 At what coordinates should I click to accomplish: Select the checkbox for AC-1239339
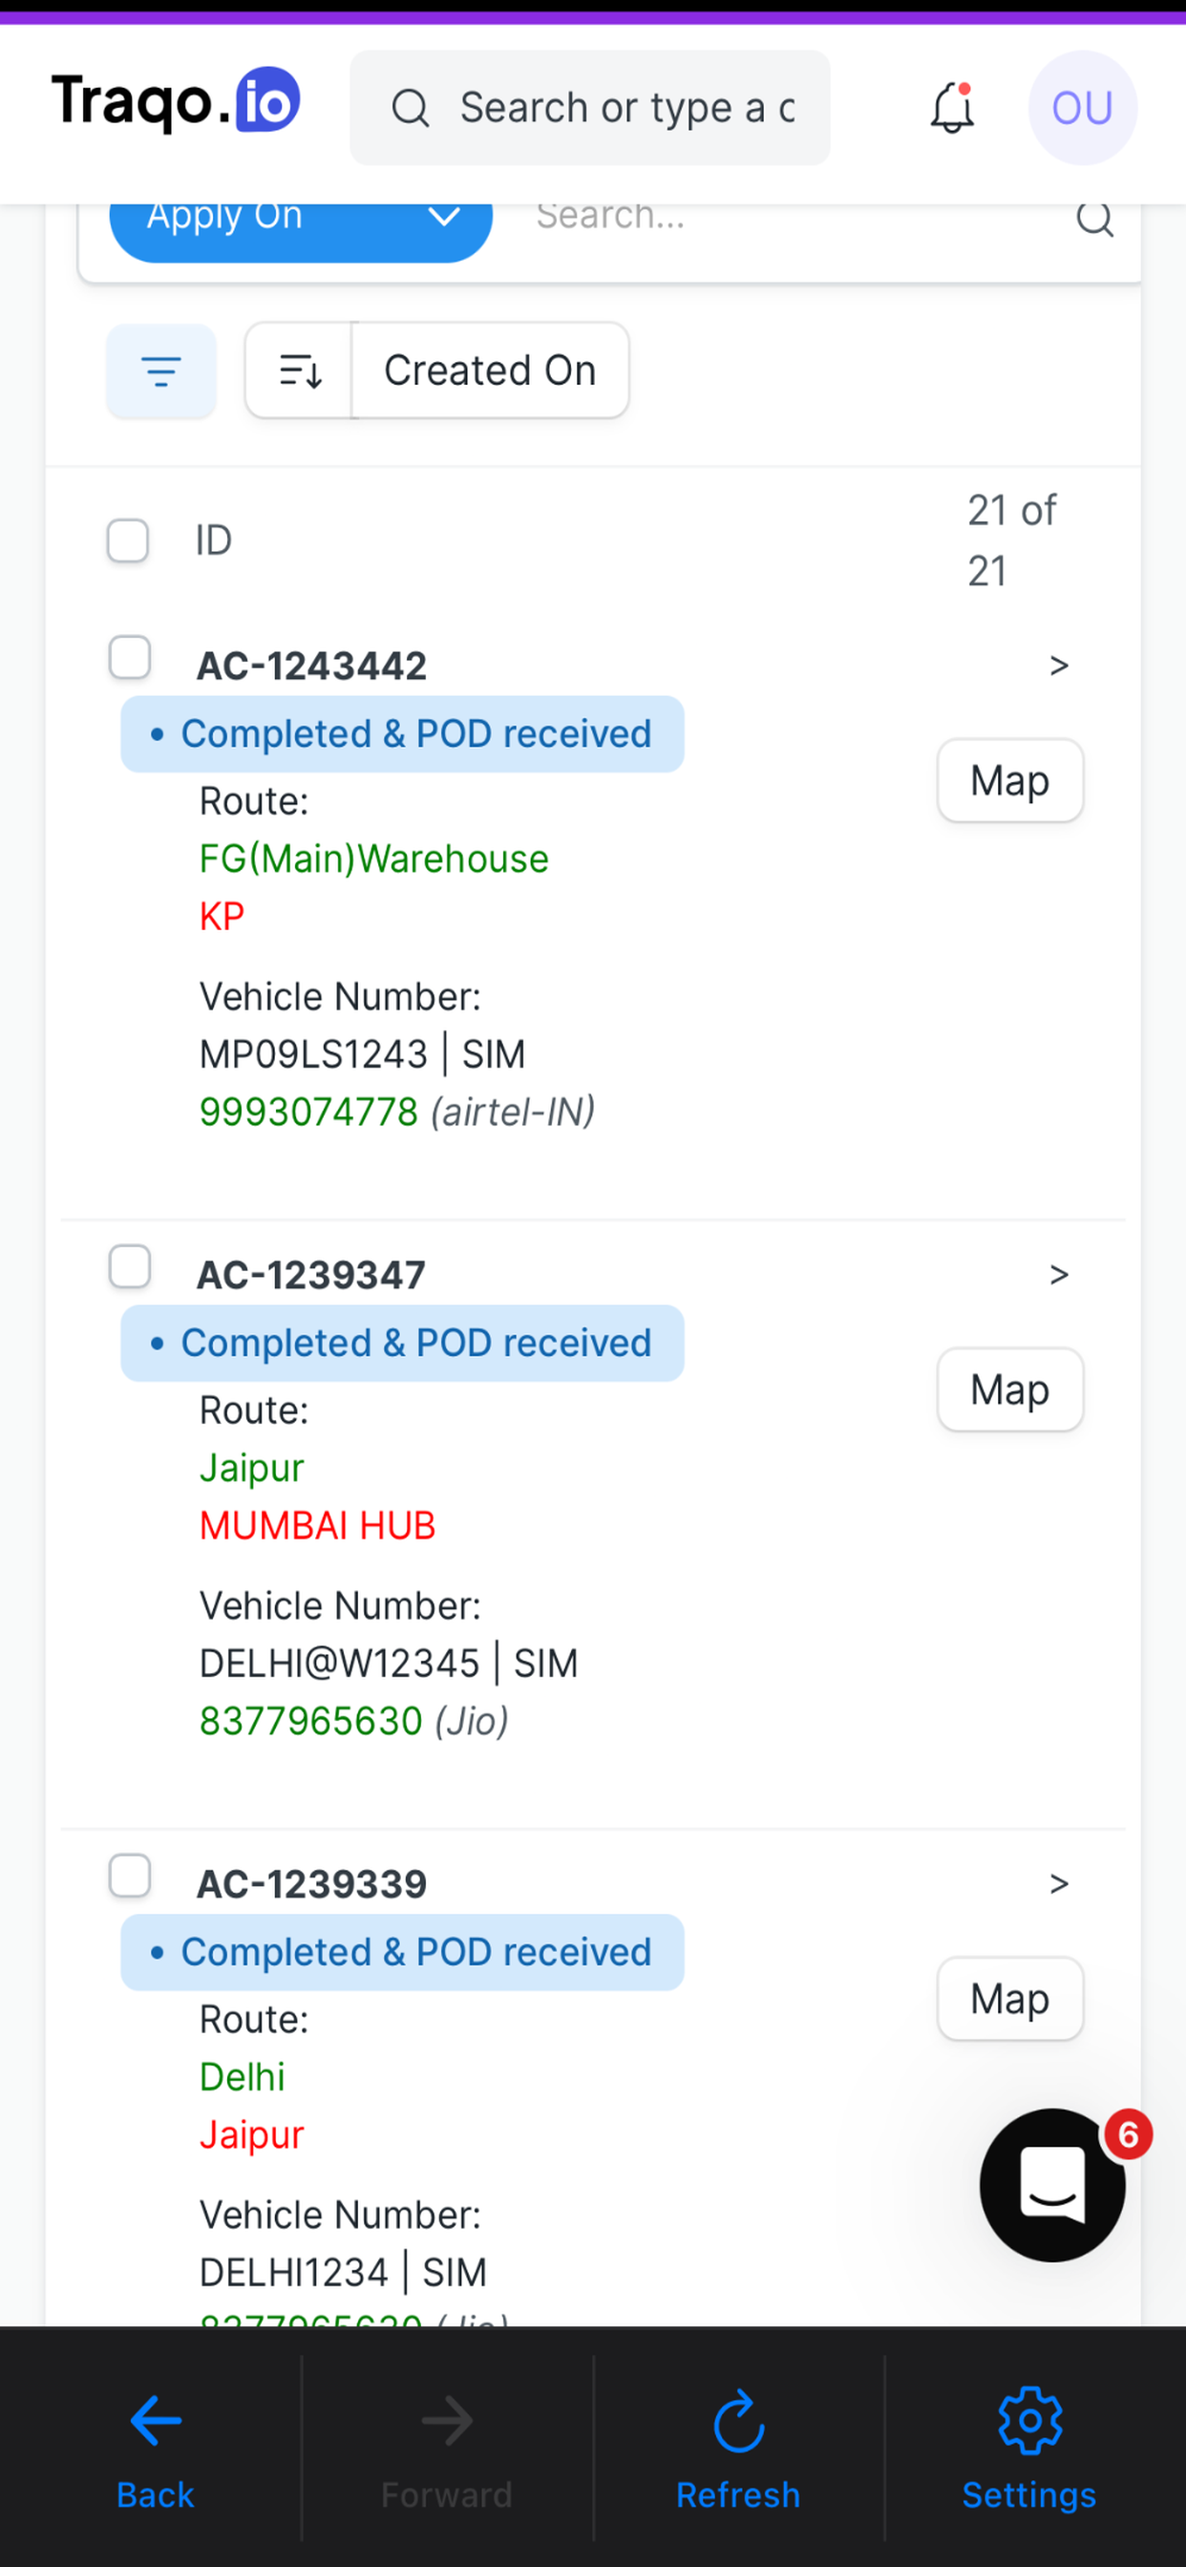(130, 1876)
